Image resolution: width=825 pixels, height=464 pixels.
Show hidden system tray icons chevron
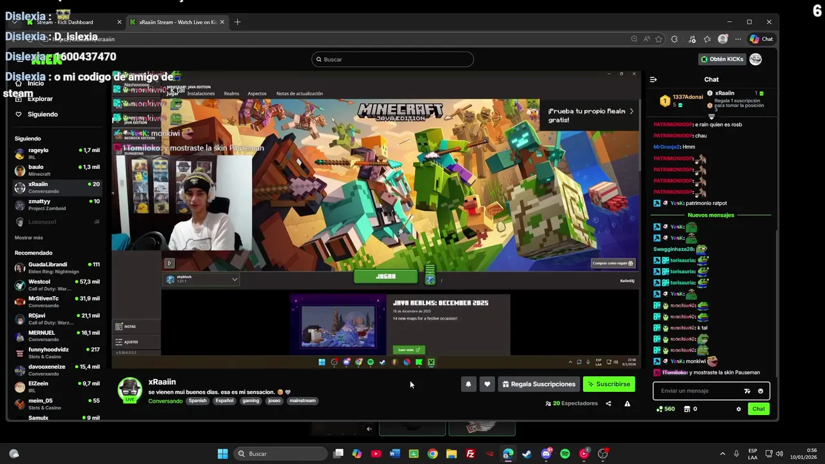point(722,454)
